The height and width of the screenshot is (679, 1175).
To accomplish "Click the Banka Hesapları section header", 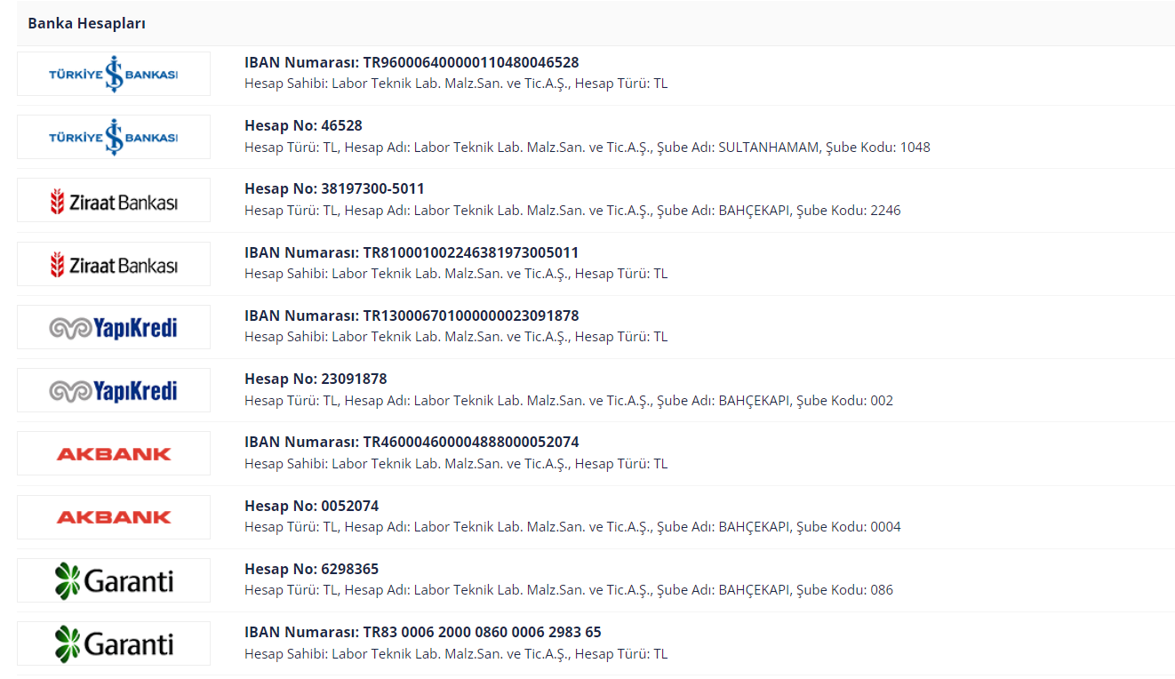I will tap(87, 23).
